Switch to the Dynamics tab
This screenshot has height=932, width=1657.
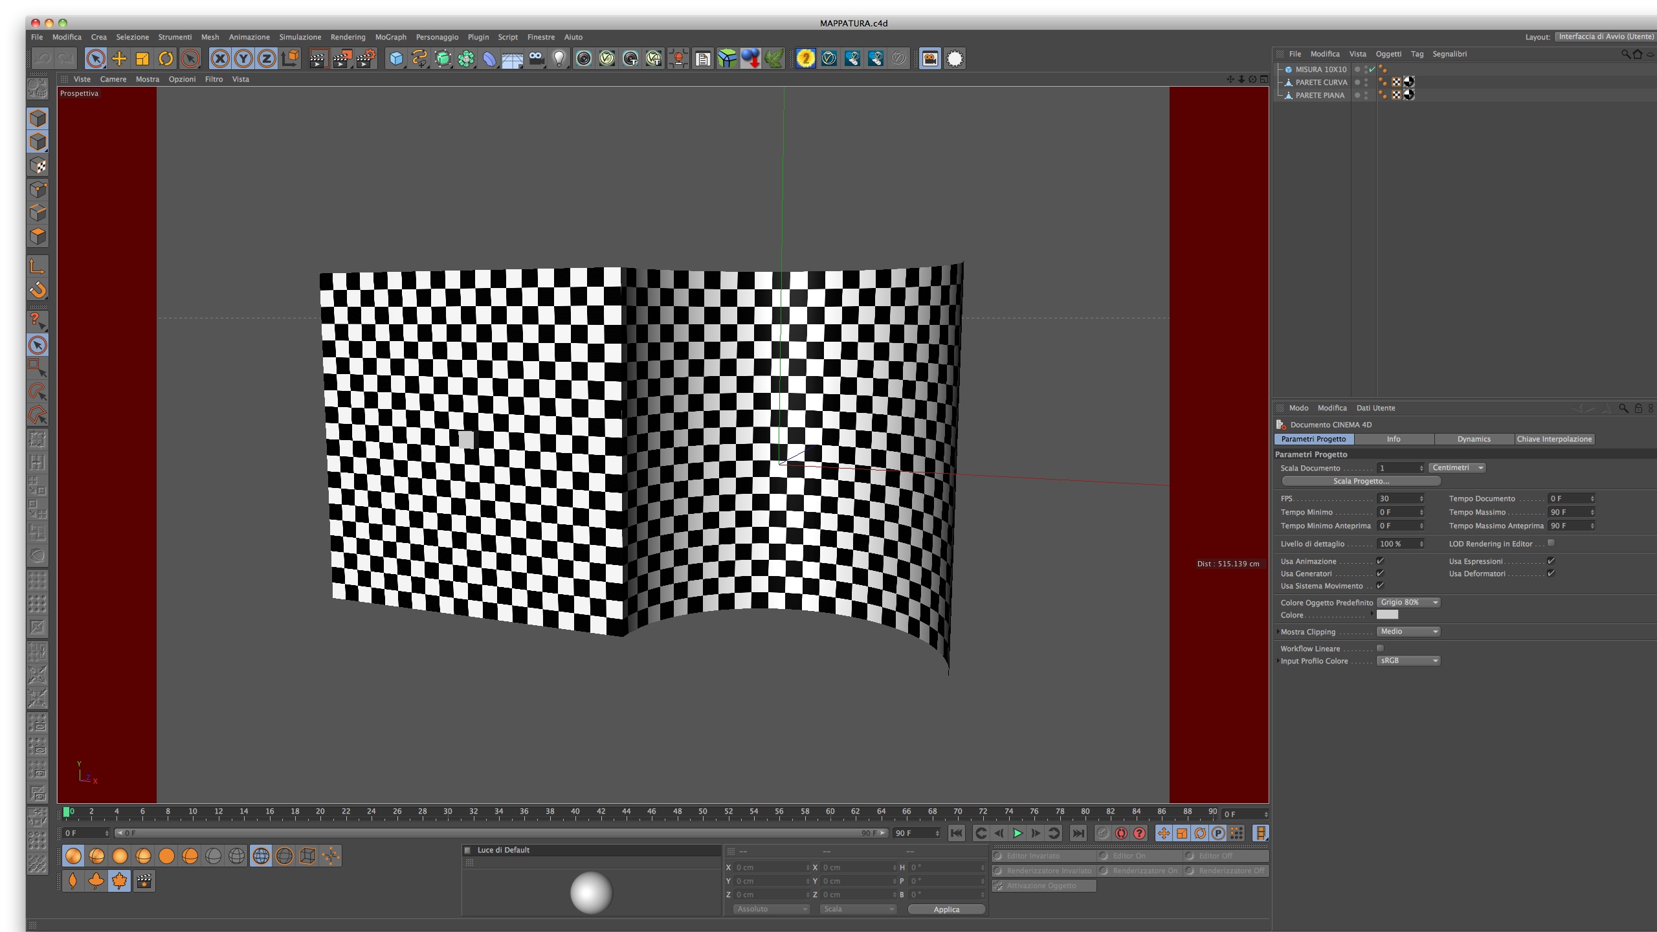pos(1474,439)
